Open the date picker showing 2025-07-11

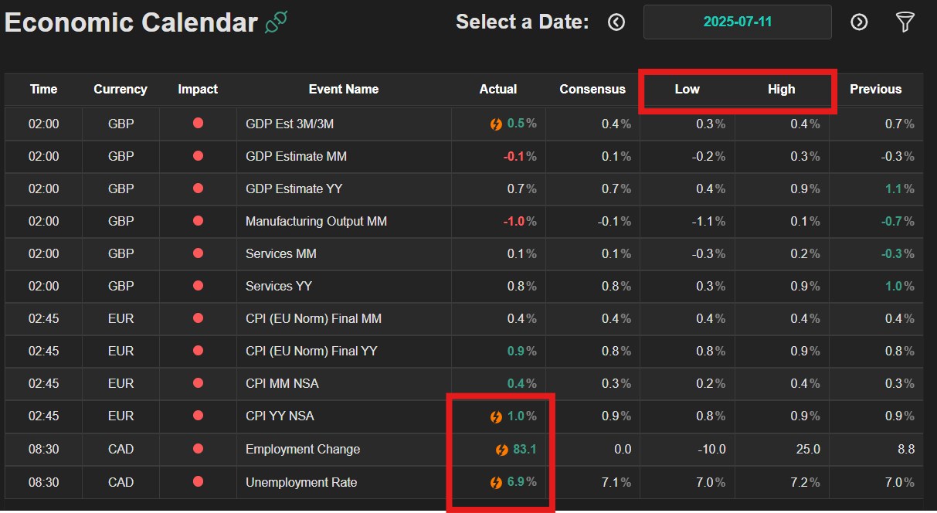[x=737, y=22]
